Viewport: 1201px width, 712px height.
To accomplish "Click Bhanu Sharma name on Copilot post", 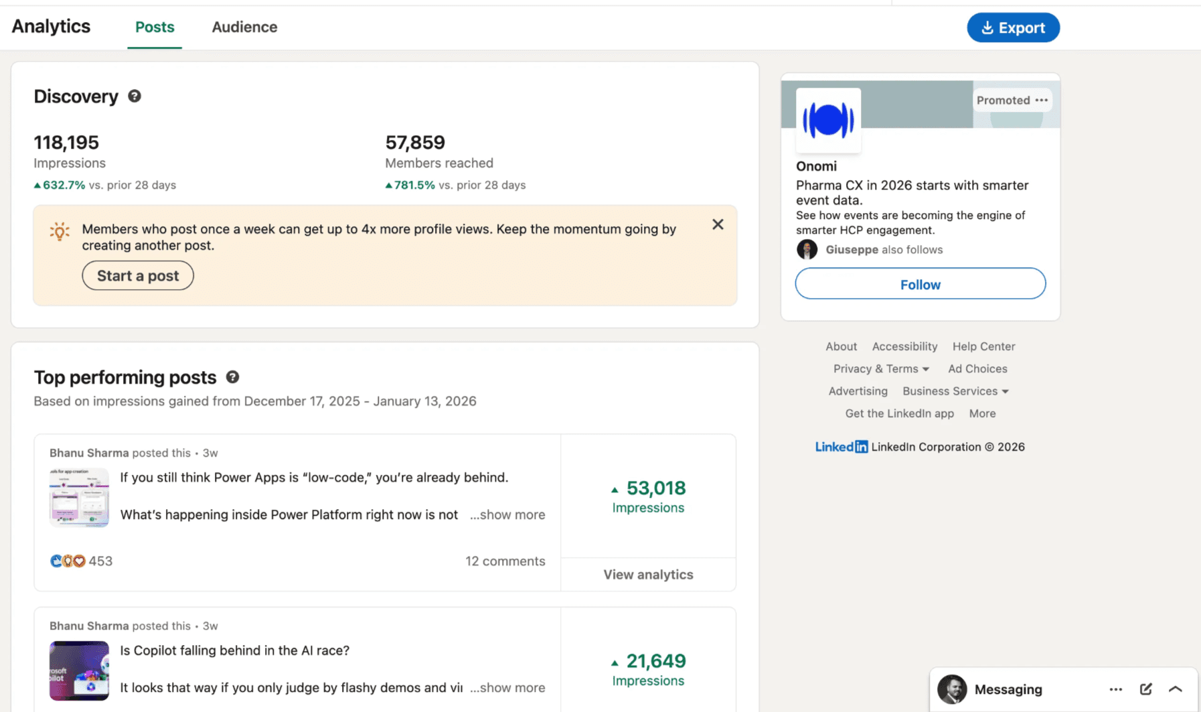I will click(89, 626).
